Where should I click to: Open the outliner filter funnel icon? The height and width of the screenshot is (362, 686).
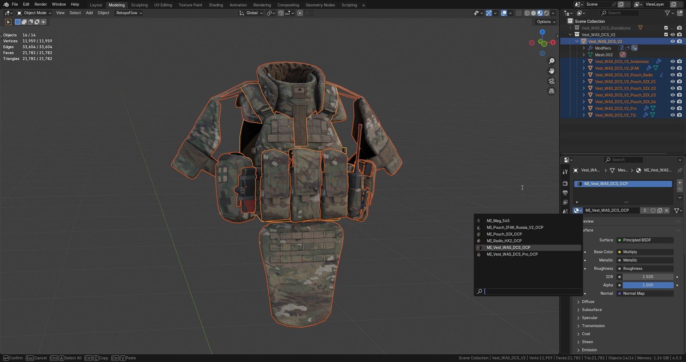(x=668, y=13)
